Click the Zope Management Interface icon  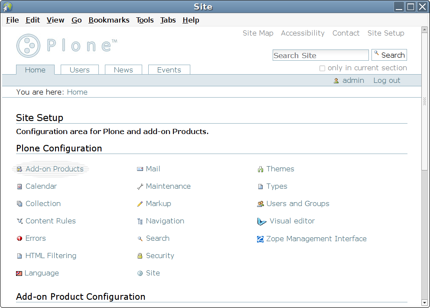click(261, 239)
